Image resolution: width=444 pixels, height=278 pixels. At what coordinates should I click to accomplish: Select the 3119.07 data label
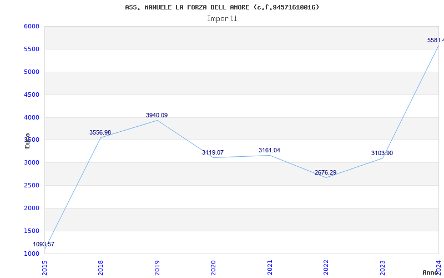coord(213,152)
